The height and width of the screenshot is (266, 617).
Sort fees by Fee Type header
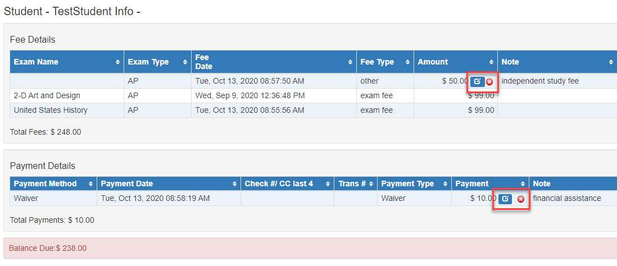click(385, 62)
